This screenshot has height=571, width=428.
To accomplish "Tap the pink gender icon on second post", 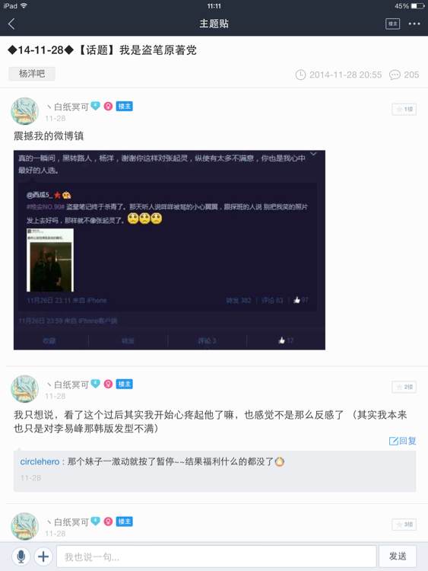I will pyautogui.click(x=108, y=384).
